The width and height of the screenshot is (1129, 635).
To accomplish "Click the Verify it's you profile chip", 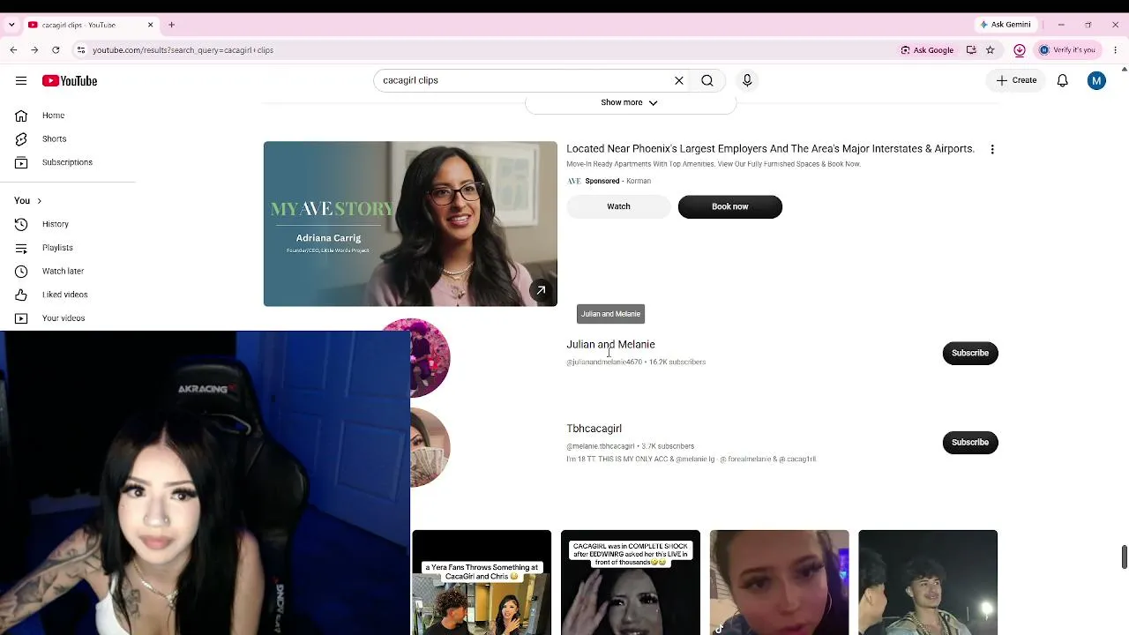I will (x=1067, y=50).
